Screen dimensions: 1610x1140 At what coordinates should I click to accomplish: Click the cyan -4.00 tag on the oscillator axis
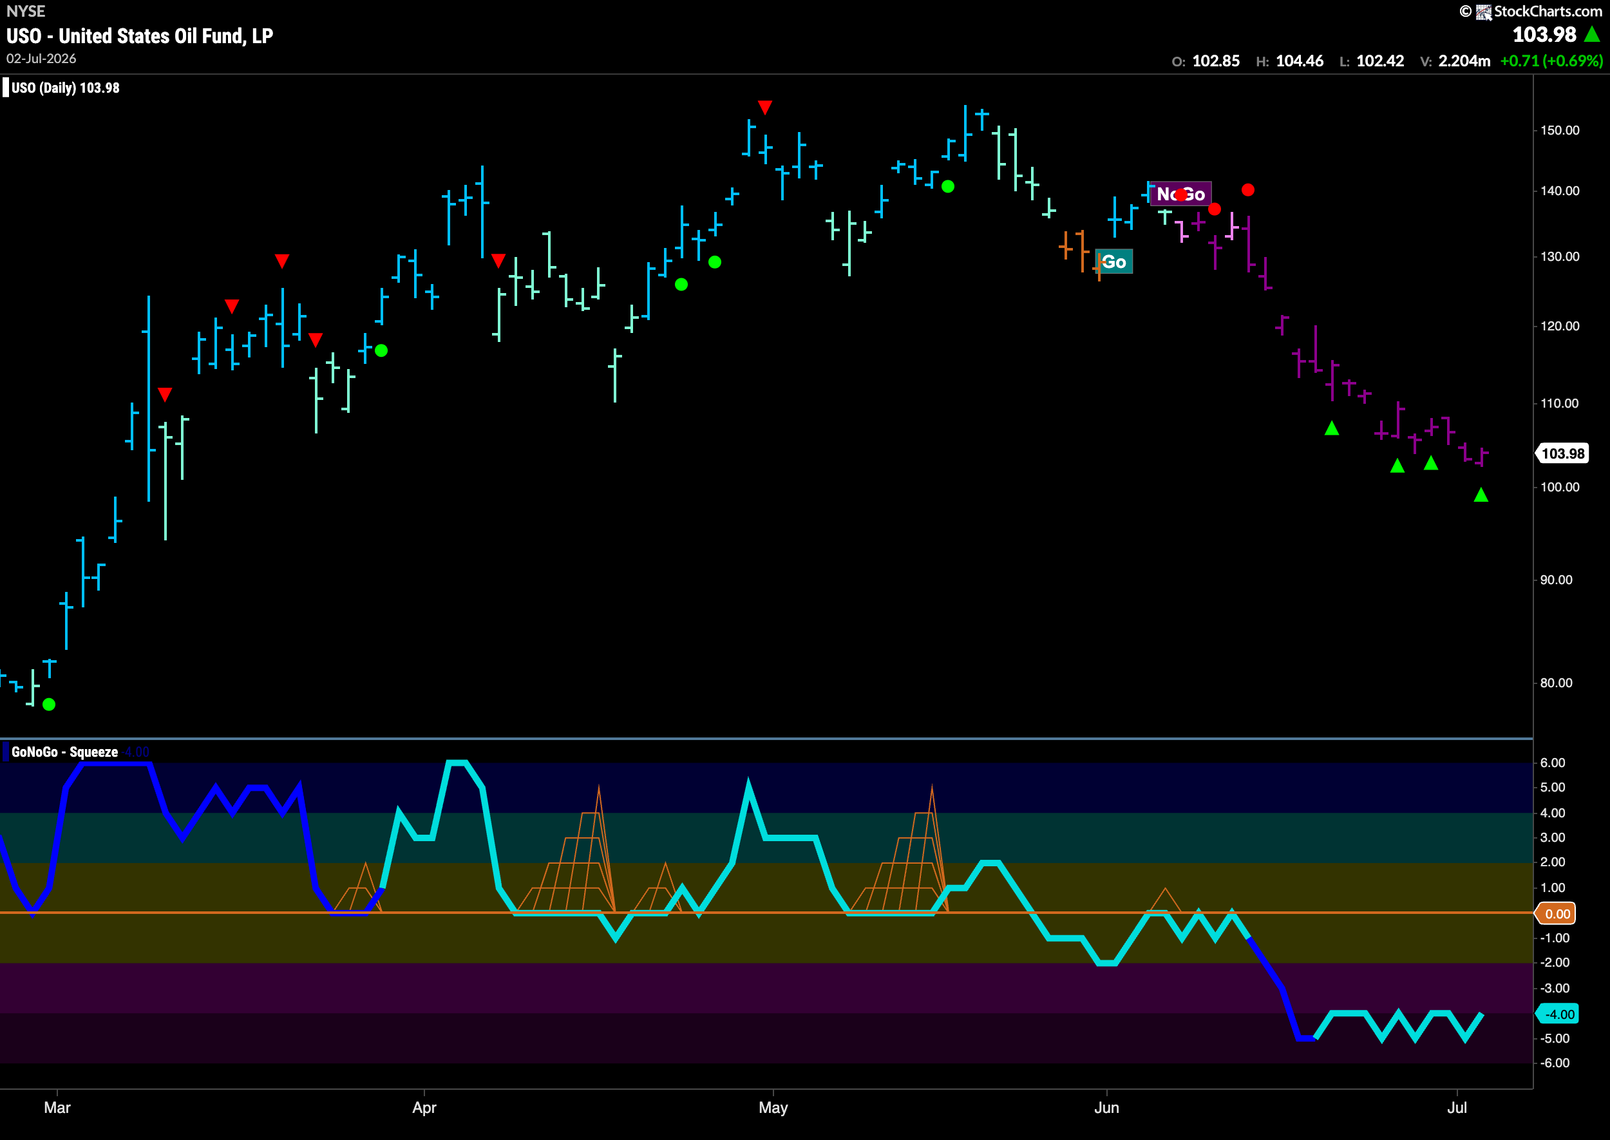1557,1014
